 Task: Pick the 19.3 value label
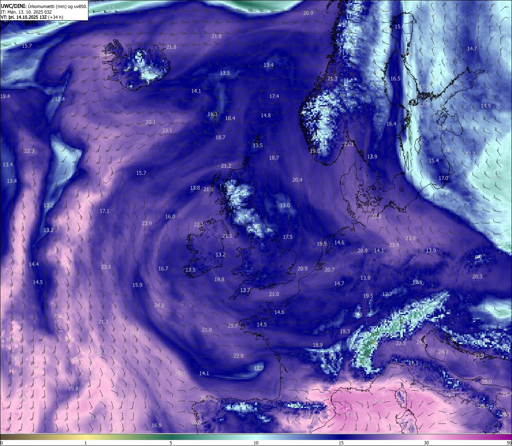coord(345,332)
